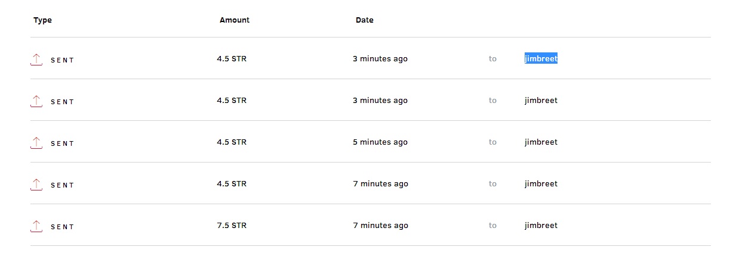
Task: Click the 7.5 STR amount
Action: pyautogui.click(x=232, y=226)
